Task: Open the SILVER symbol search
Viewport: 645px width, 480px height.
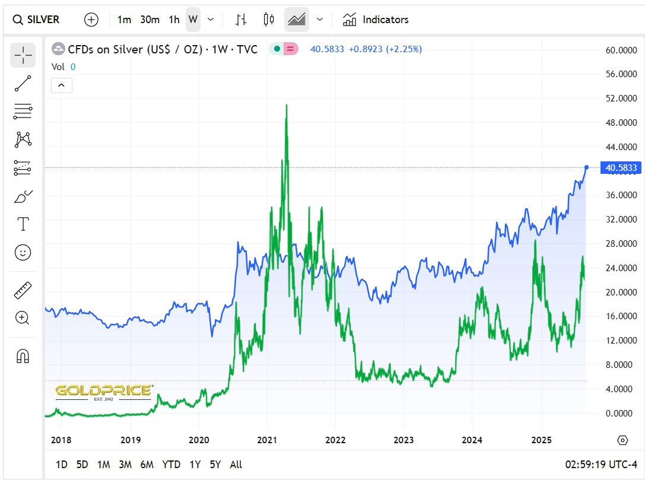Action: pyautogui.click(x=36, y=20)
